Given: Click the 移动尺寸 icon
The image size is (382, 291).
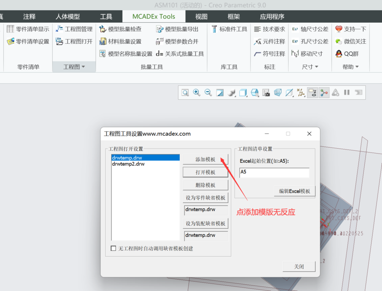Looking at the screenshot, I should 295,54.
